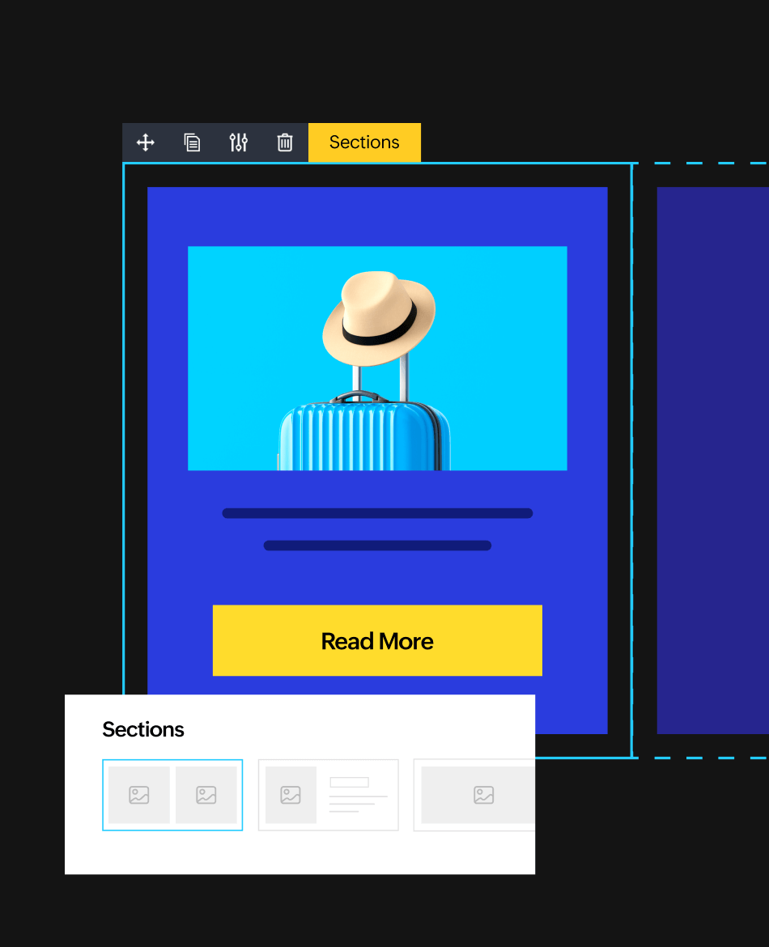Image resolution: width=769 pixels, height=947 pixels.
Task: Click the image icon in the image-with-text layout
Action: [291, 795]
